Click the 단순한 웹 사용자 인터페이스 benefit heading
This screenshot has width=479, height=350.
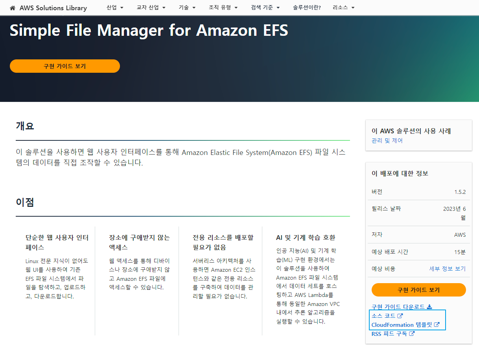pyautogui.click(x=57, y=243)
